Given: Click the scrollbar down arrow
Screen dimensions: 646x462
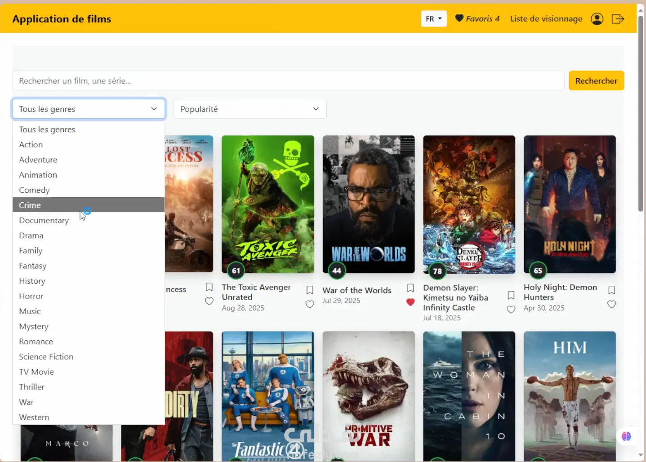Looking at the screenshot, I should [641, 455].
